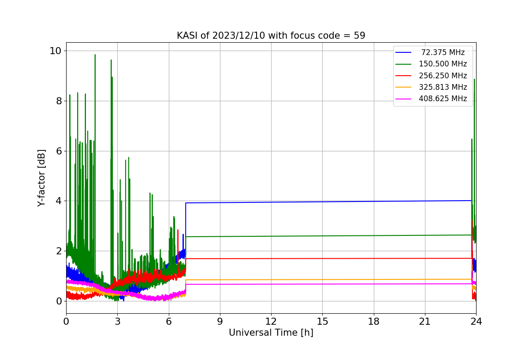
Task: Click the x-axis tick label 15
Action: pos(322,322)
